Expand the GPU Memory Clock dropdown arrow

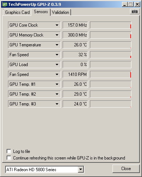57,35
